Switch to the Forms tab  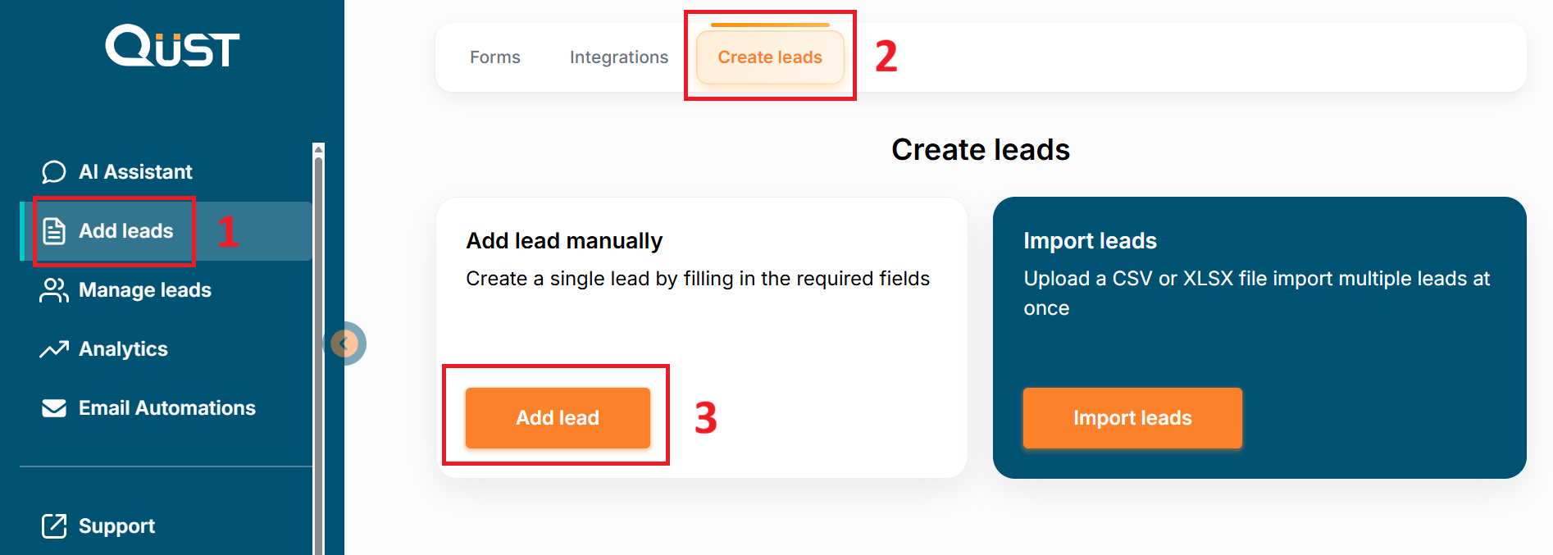(x=495, y=57)
